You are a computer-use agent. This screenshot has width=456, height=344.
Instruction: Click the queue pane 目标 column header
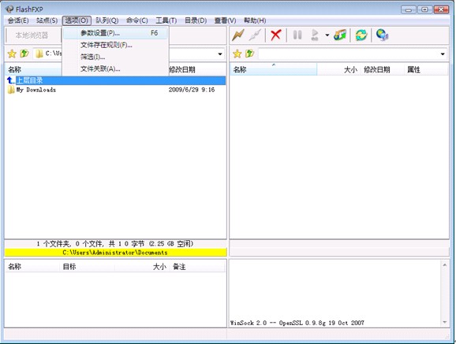88,267
